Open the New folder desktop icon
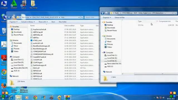This screenshot has width=178, height=100. (x=33, y=4)
